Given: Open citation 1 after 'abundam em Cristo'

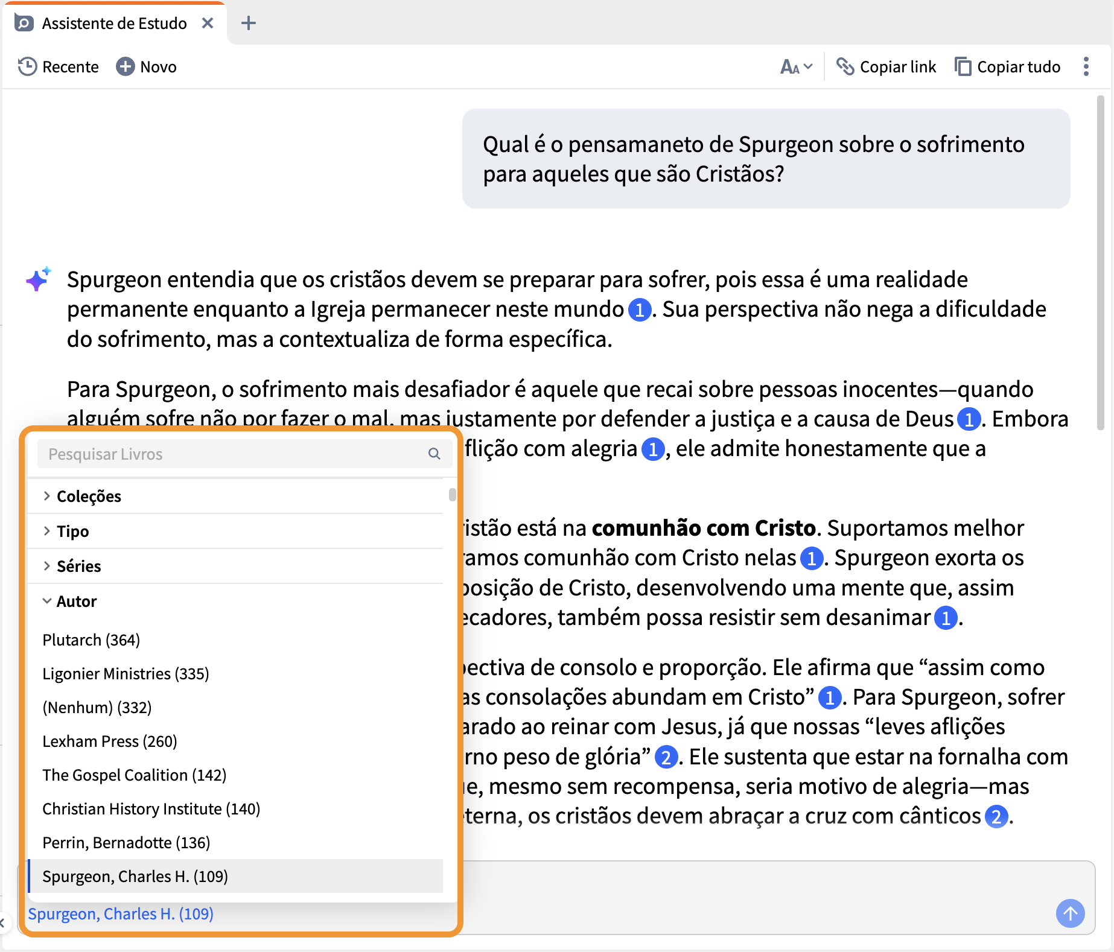Looking at the screenshot, I should tap(830, 698).
